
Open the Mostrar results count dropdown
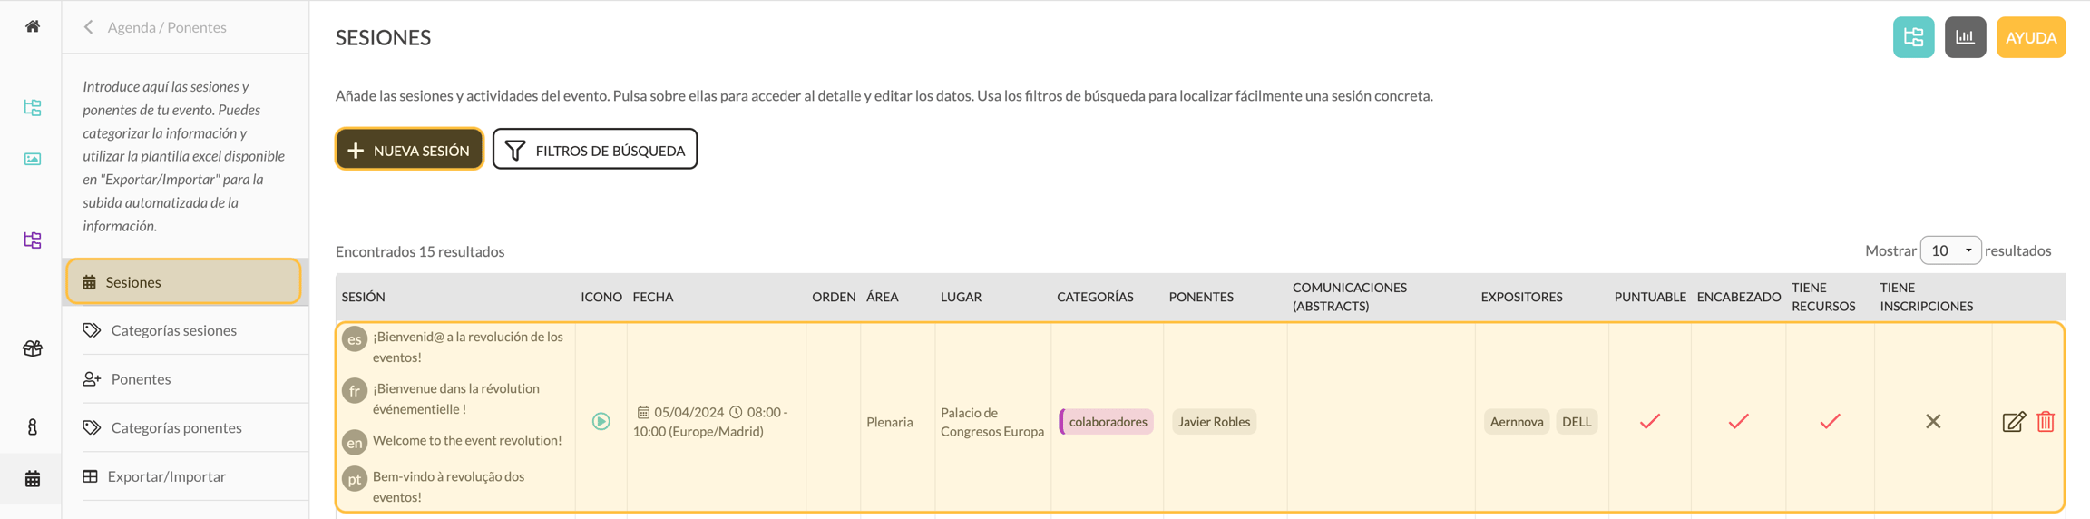pyautogui.click(x=1950, y=250)
